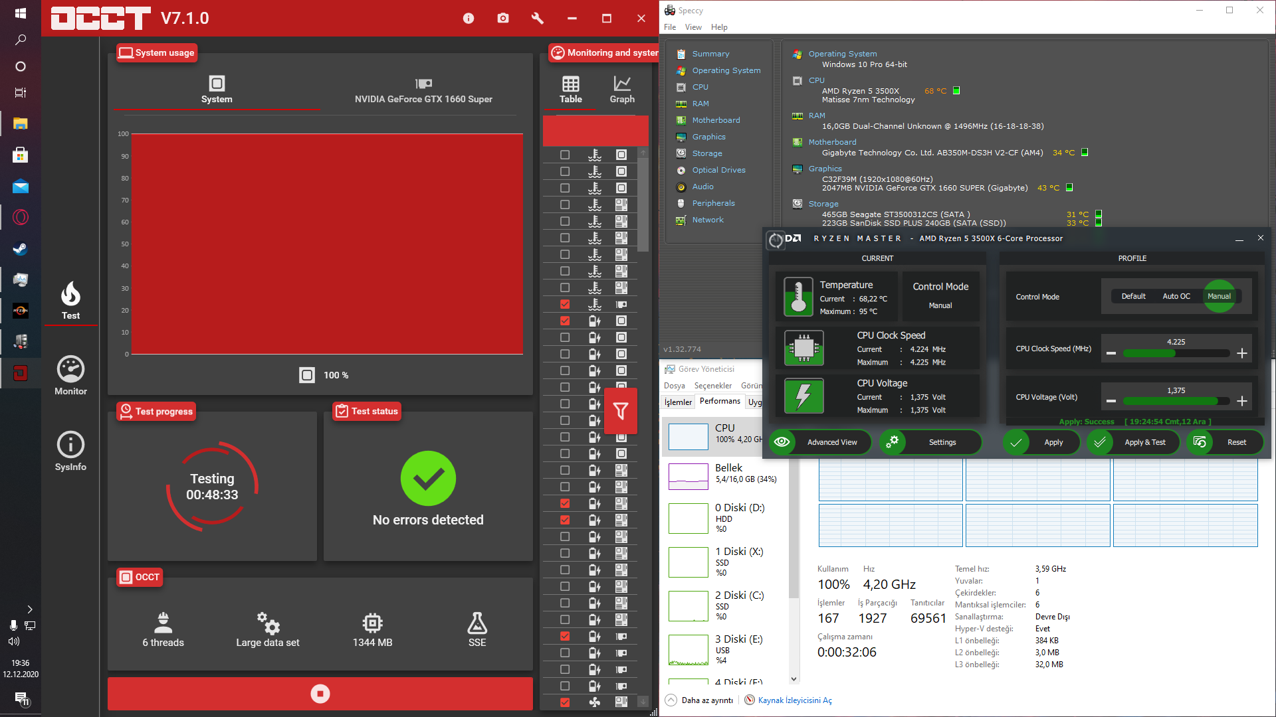Expand hidden tray icons chevron

click(29, 609)
